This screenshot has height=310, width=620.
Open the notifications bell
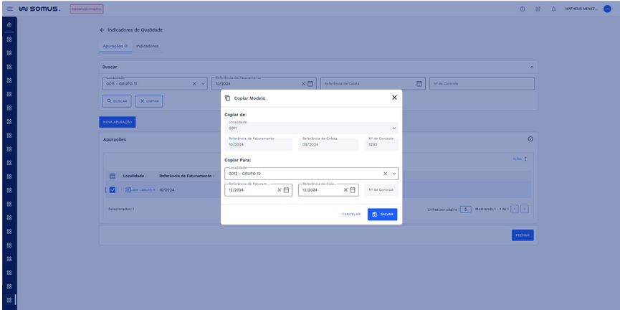(x=553, y=9)
